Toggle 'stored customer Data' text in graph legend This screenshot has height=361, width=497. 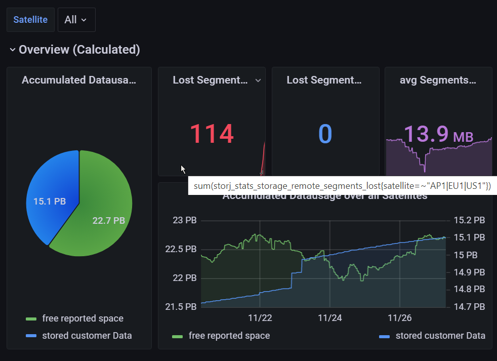pyautogui.click(x=440, y=336)
